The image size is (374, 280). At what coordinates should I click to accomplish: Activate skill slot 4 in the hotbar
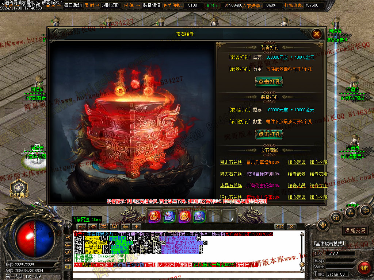[199, 216]
